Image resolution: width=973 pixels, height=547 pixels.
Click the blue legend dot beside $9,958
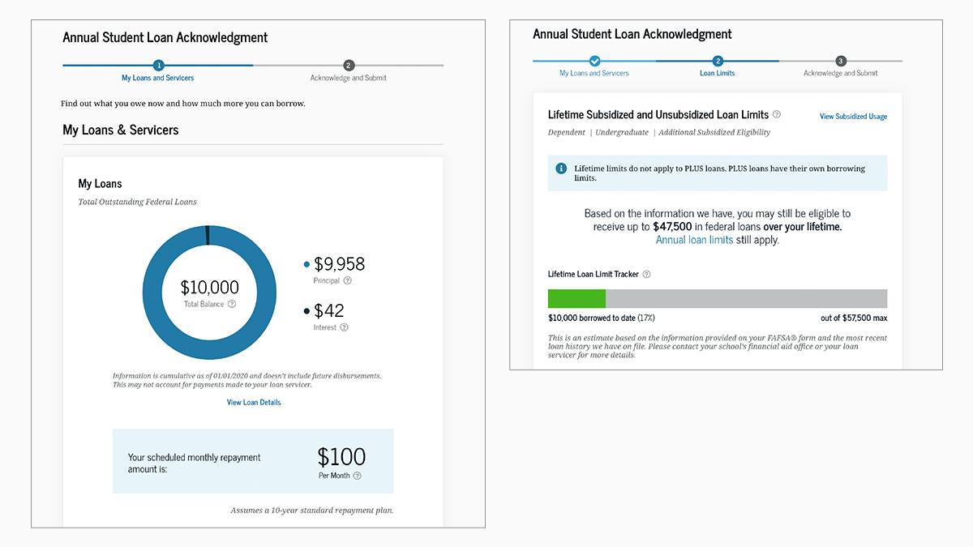[306, 264]
